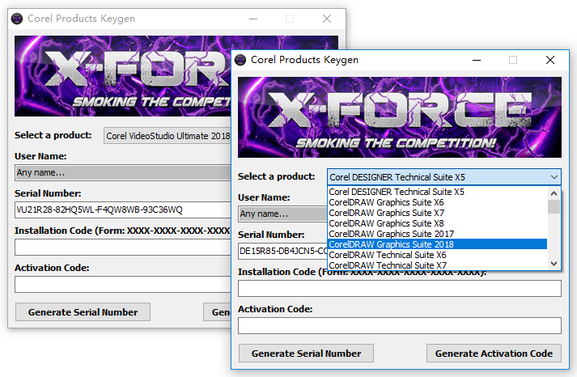This screenshot has height=377, width=577.
Task: Select CorelDRAW Technical Suite X6 option
Action: click(437, 255)
